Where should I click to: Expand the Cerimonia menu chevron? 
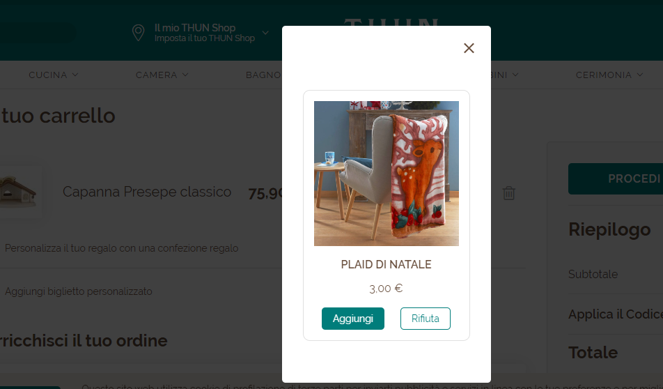[x=640, y=75]
